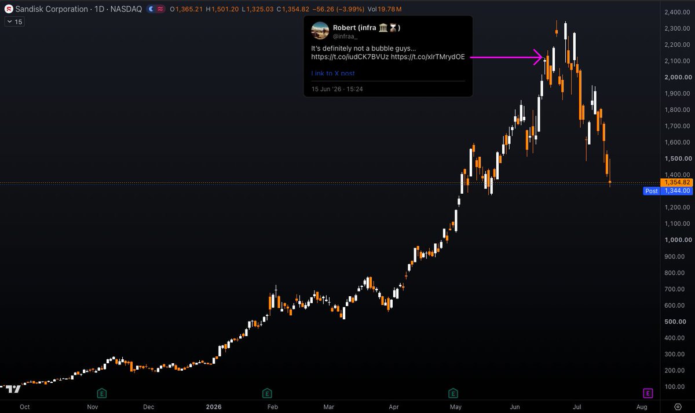Screen dimensions: 695x413
Task: Click the pink wave icon in the status pill
Action: coord(159,9)
